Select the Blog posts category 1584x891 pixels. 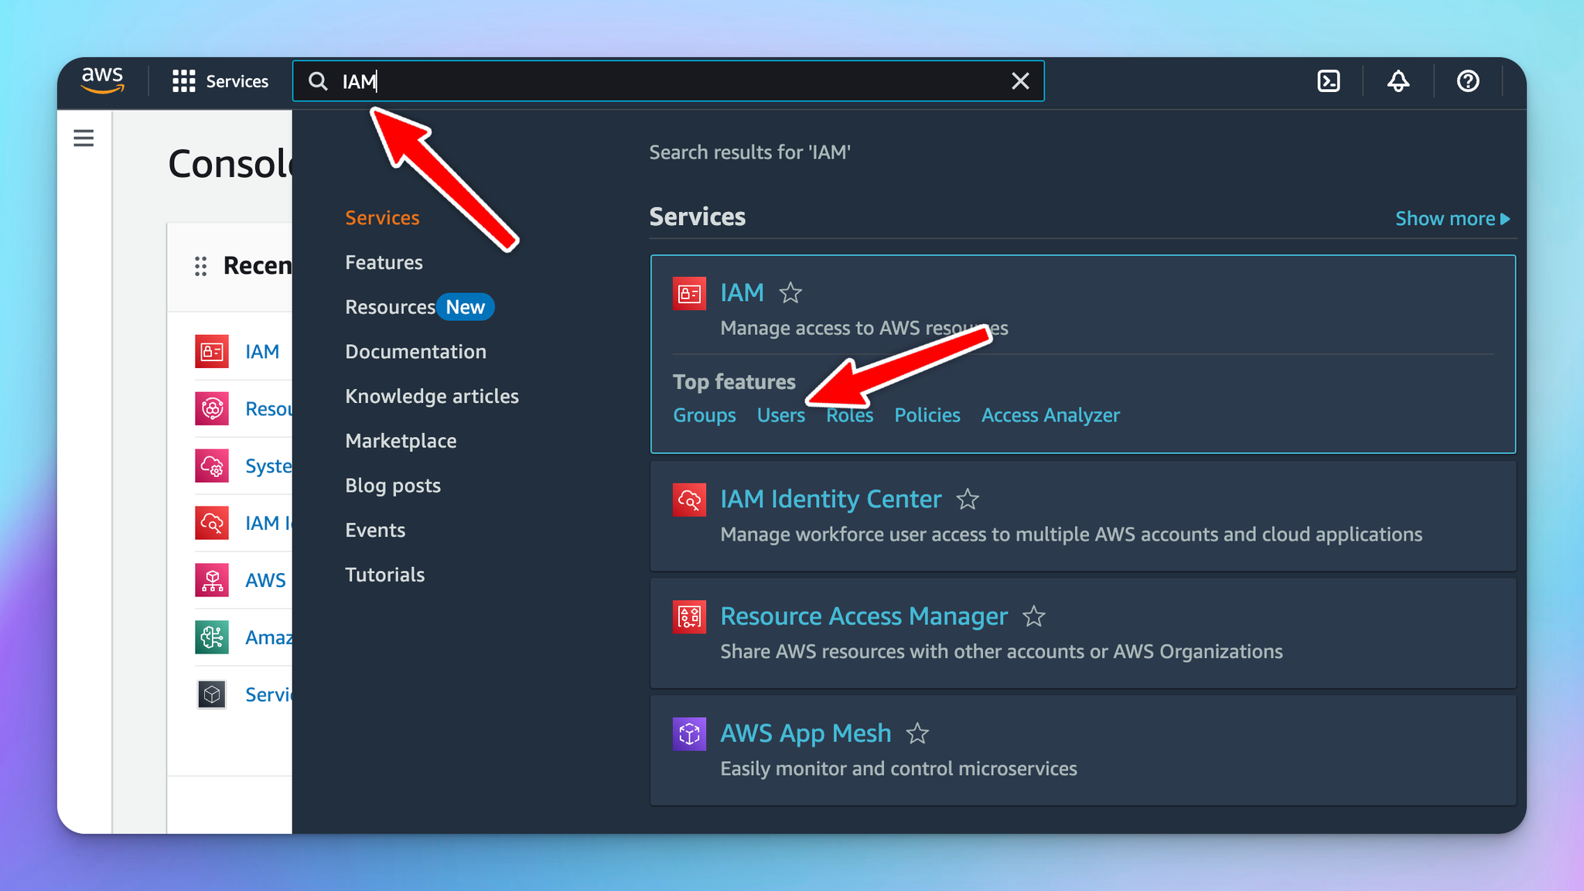tap(393, 486)
